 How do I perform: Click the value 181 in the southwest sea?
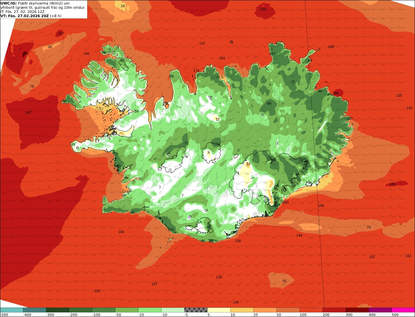(x=98, y=291)
